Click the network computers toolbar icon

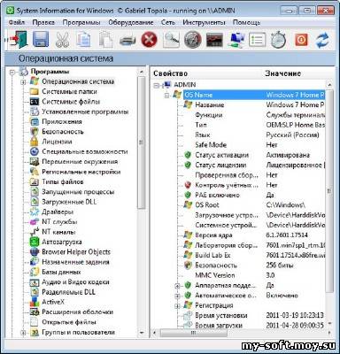pos(236,40)
